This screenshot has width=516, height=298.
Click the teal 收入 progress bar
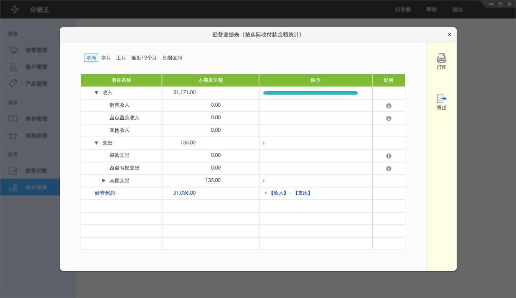coord(310,93)
